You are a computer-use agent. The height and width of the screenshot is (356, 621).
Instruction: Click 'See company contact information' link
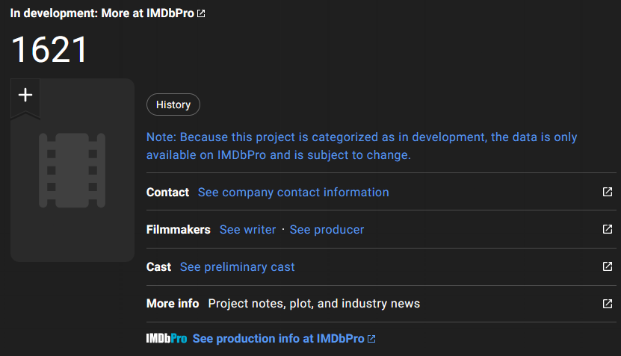tap(293, 193)
